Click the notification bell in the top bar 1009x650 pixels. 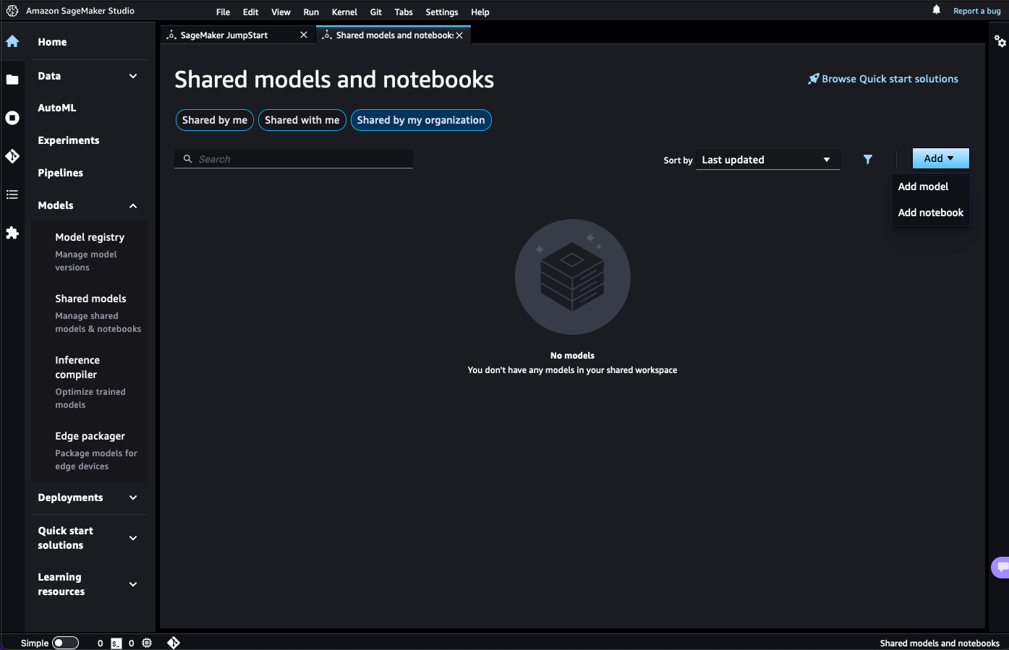pos(936,10)
